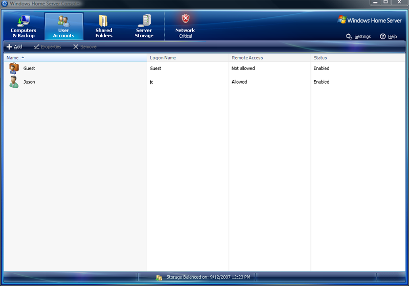Image resolution: width=409 pixels, height=286 pixels.
Task: Maximize the console window
Action: [385, 3]
